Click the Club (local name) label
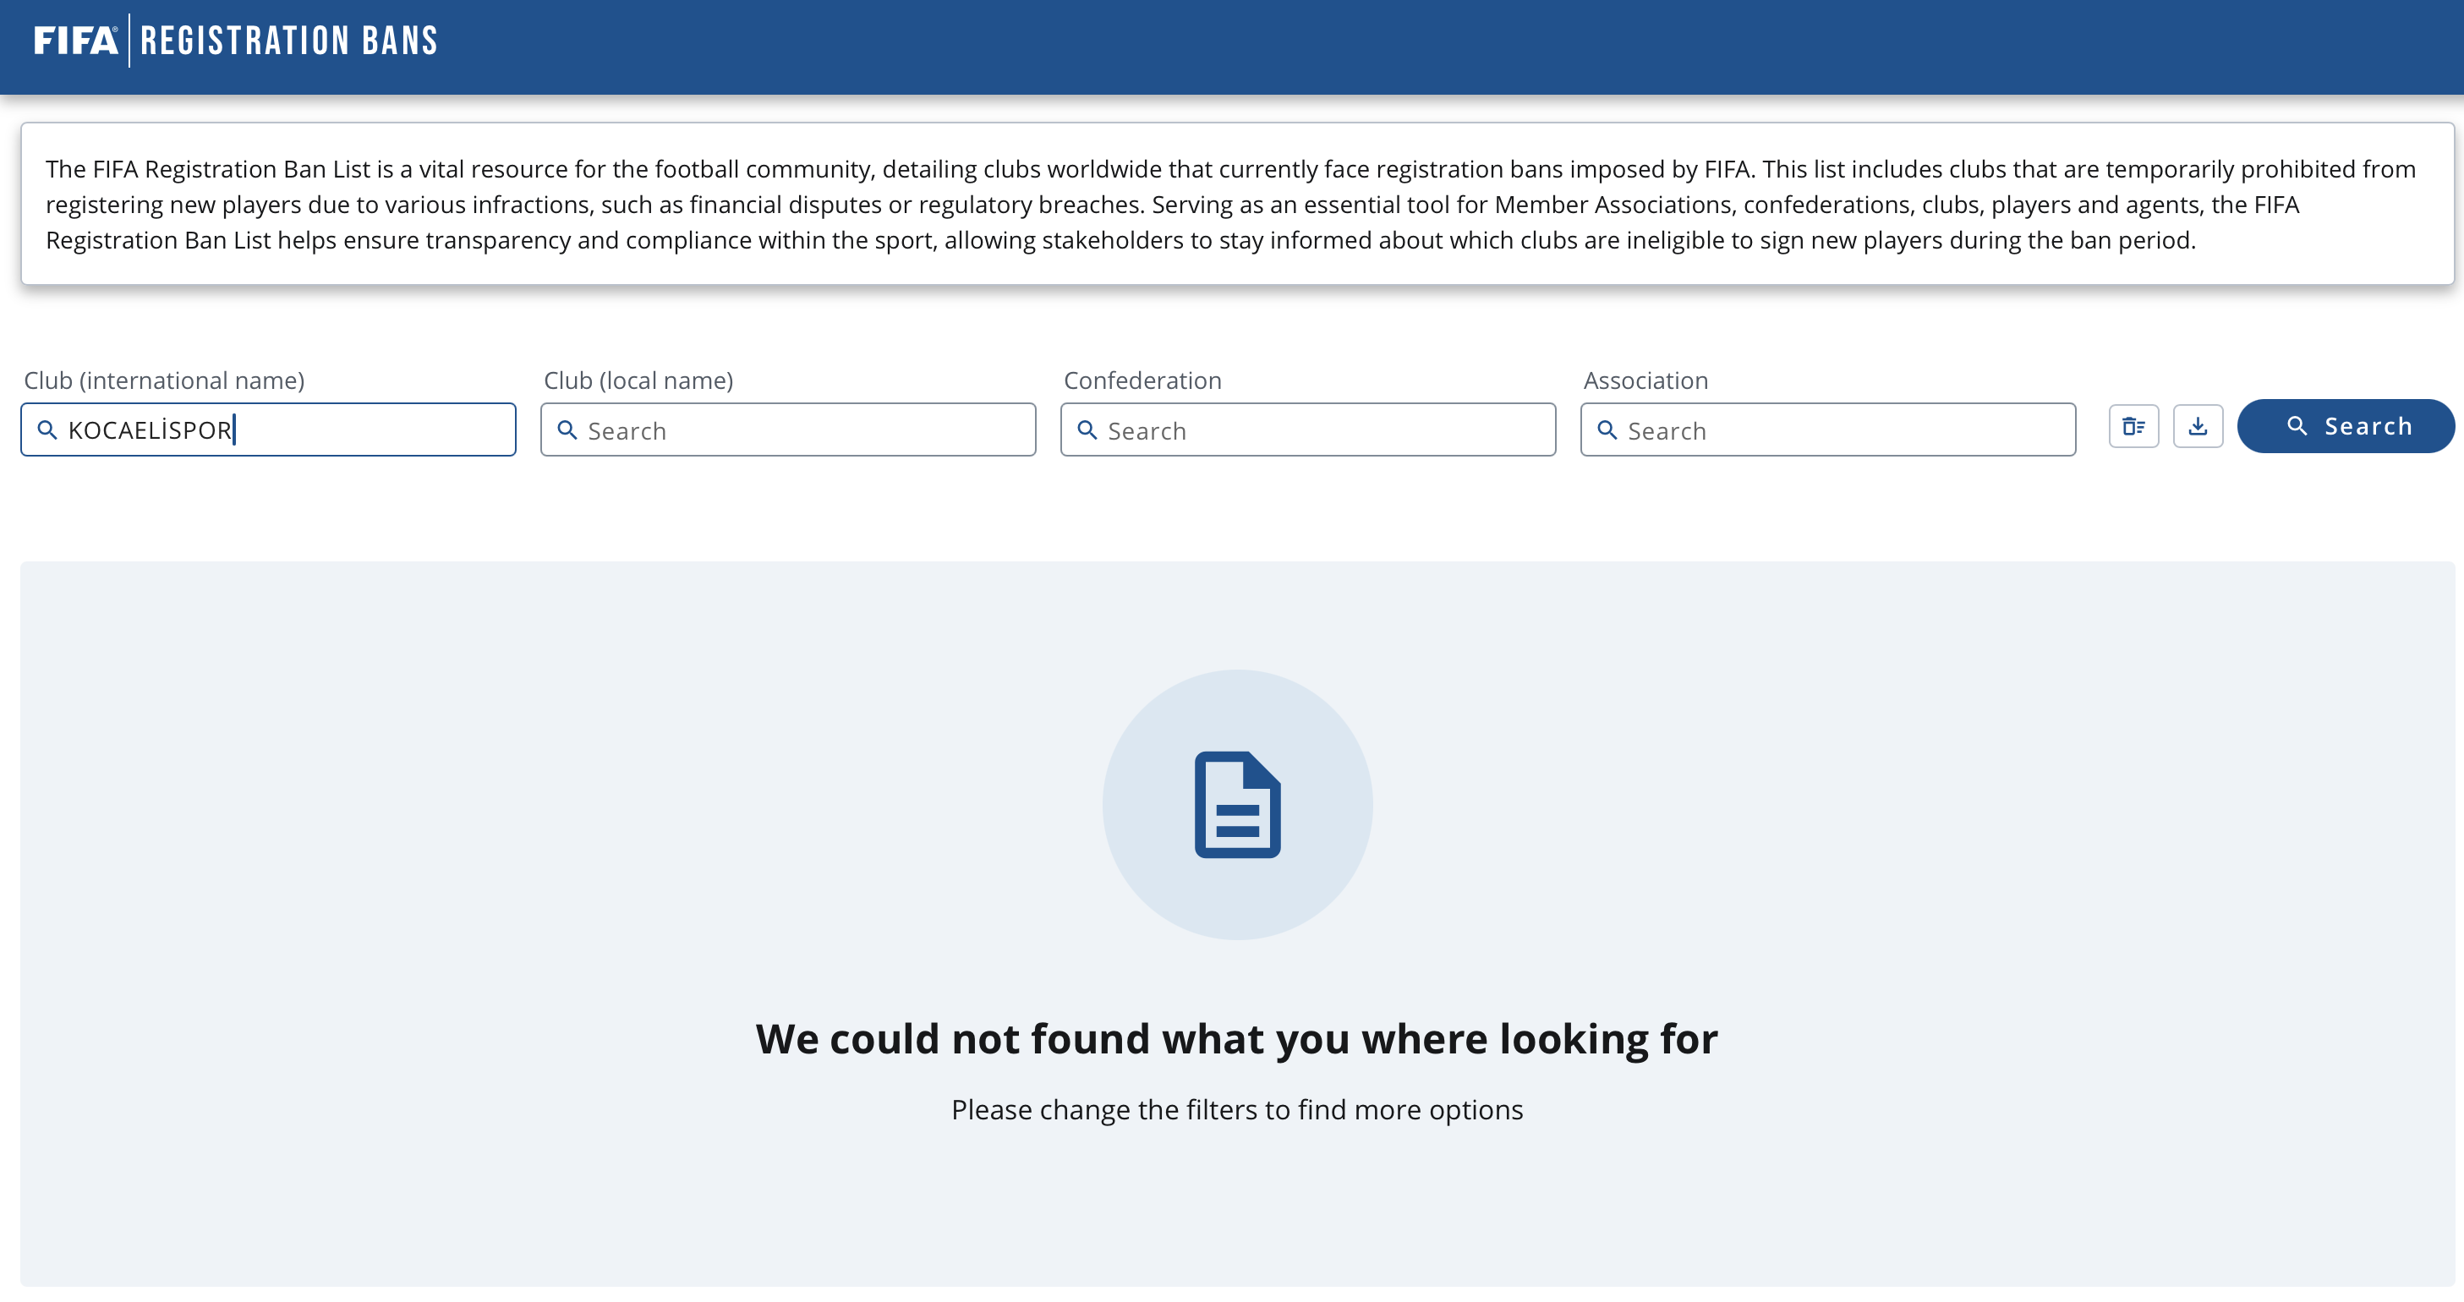This screenshot has height=1302, width=2464. point(639,380)
